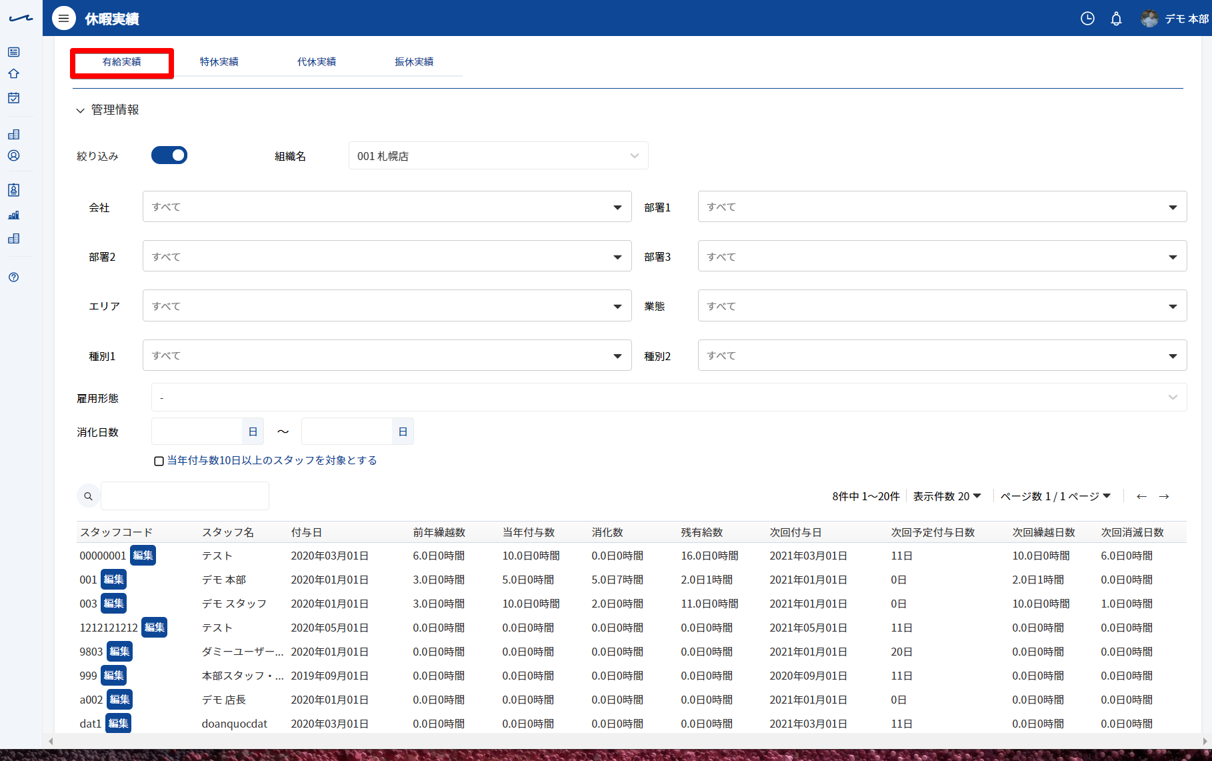Image resolution: width=1212 pixels, height=761 pixels.
Task: Go to home sidebar icon
Action: (x=14, y=73)
